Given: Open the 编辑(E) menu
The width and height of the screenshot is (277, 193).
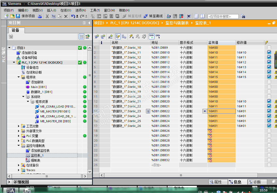Looking at the screenshot, I should coord(23,10).
